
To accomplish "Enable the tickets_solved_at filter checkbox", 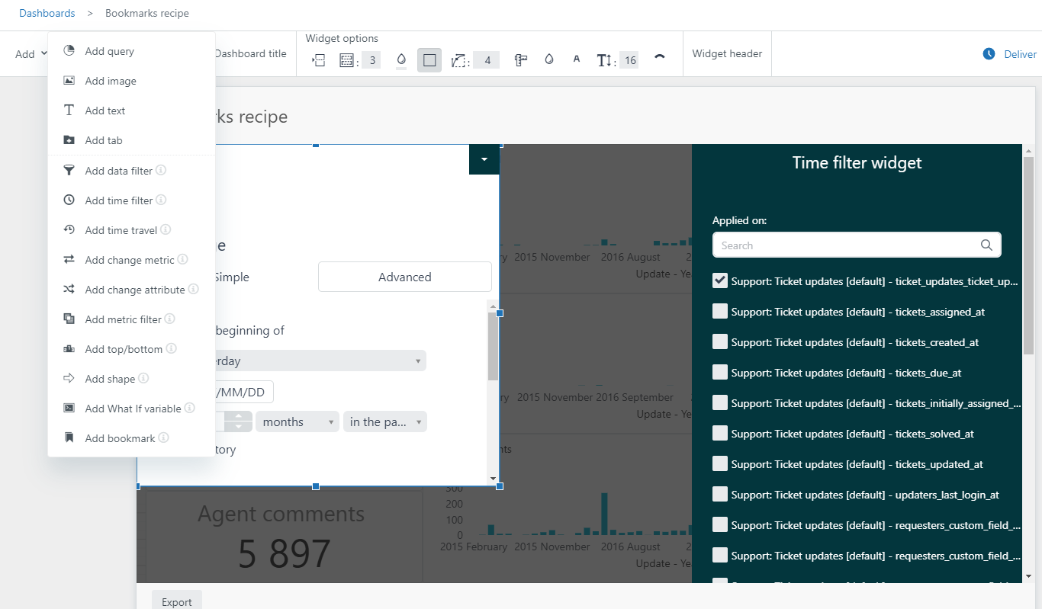I will pyautogui.click(x=719, y=433).
